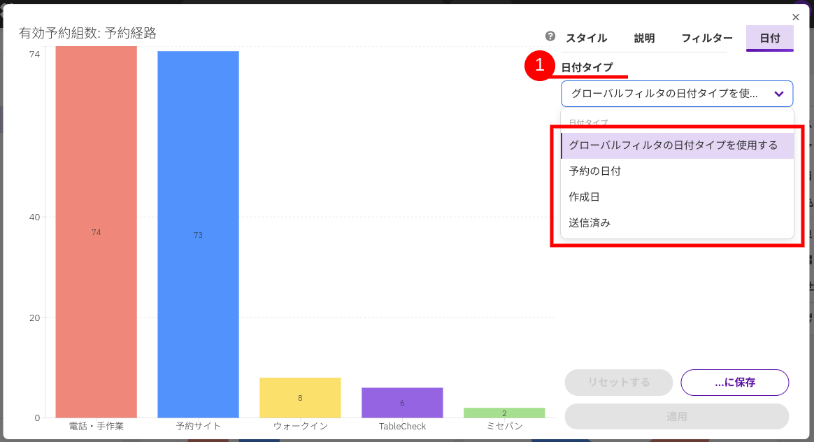
Task: Select the yellow ウォークイン bar
Action: 300,397
